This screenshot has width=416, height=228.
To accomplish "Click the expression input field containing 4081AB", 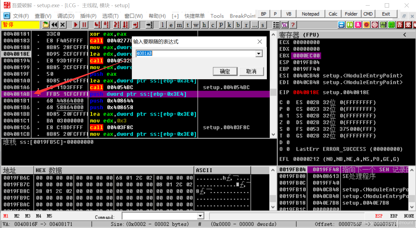I will (x=196, y=53).
